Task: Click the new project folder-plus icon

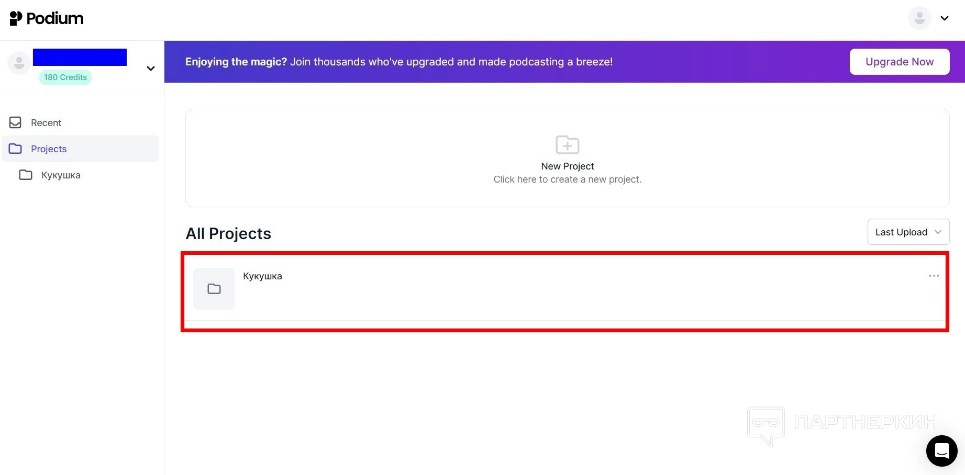Action: pos(567,145)
